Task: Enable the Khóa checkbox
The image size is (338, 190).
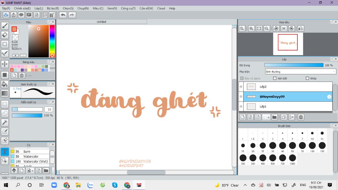Action: [x=307, y=79]
